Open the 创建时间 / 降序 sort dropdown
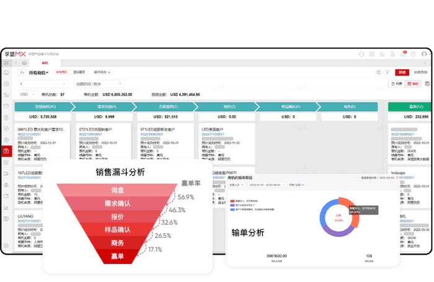Viewport: 434px width, 282px height. pos(99,84)
